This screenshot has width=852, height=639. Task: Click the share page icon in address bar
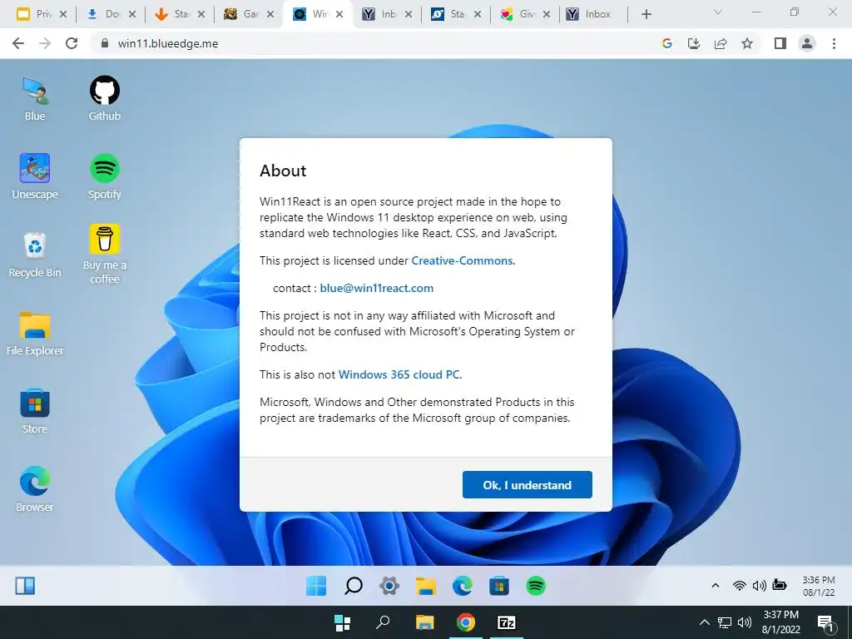click(x=721, y=43)
